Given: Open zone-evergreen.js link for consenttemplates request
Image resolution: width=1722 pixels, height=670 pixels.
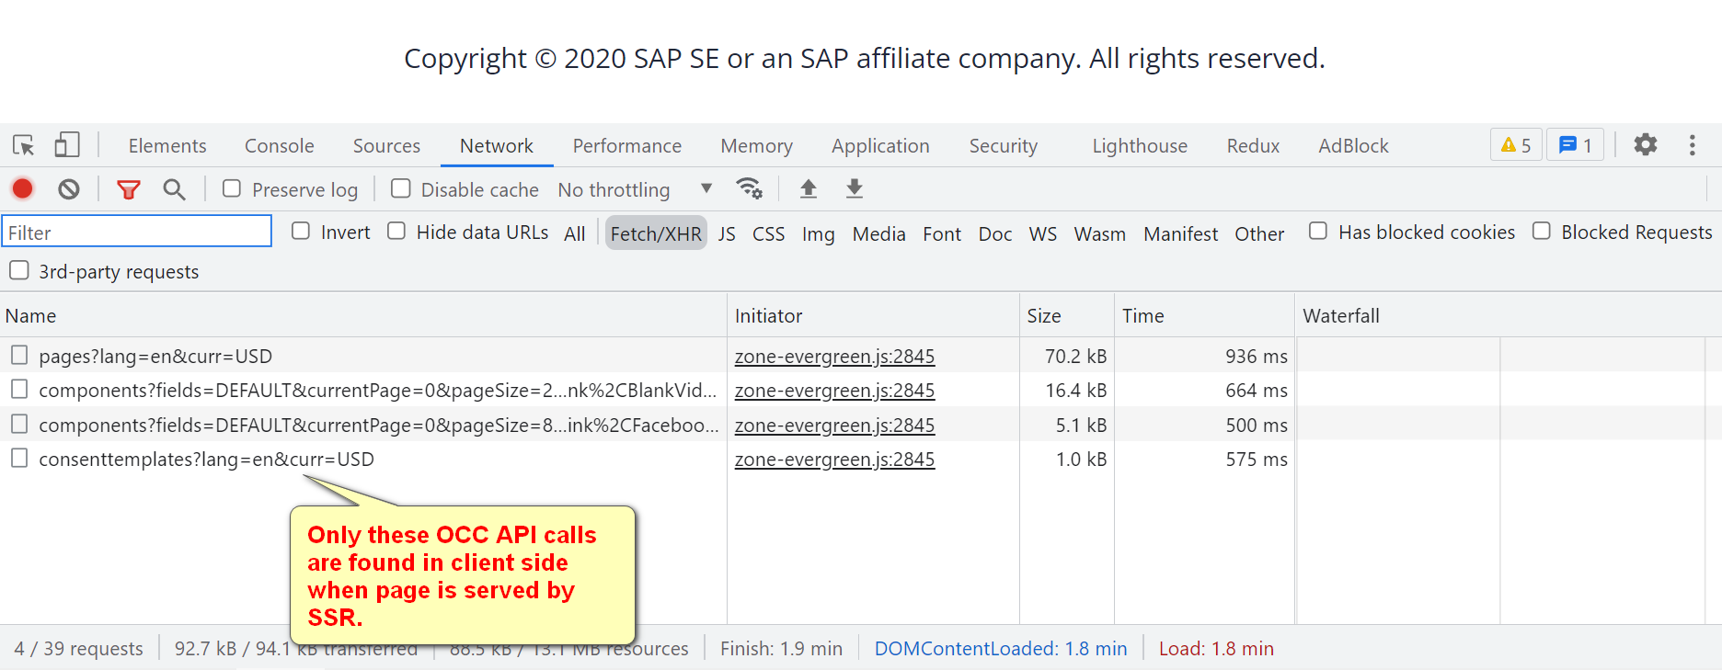Looking at the screenshot, I should coord(834,460).
